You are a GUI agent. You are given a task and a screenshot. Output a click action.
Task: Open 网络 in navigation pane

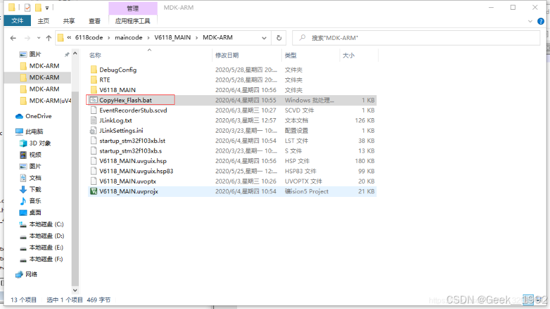tap(31, 274)
